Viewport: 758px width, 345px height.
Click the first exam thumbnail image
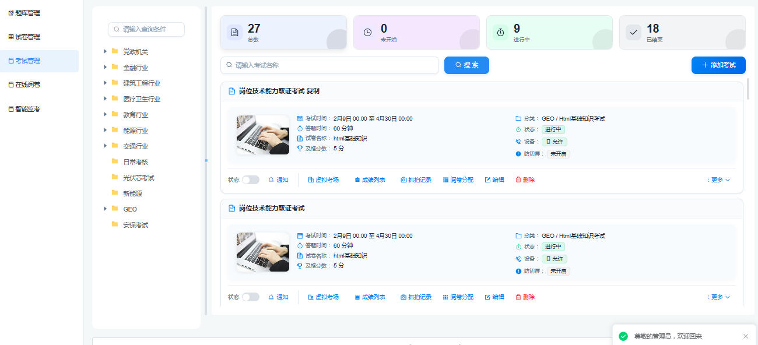pyautogui.click(x=262, y=135)
